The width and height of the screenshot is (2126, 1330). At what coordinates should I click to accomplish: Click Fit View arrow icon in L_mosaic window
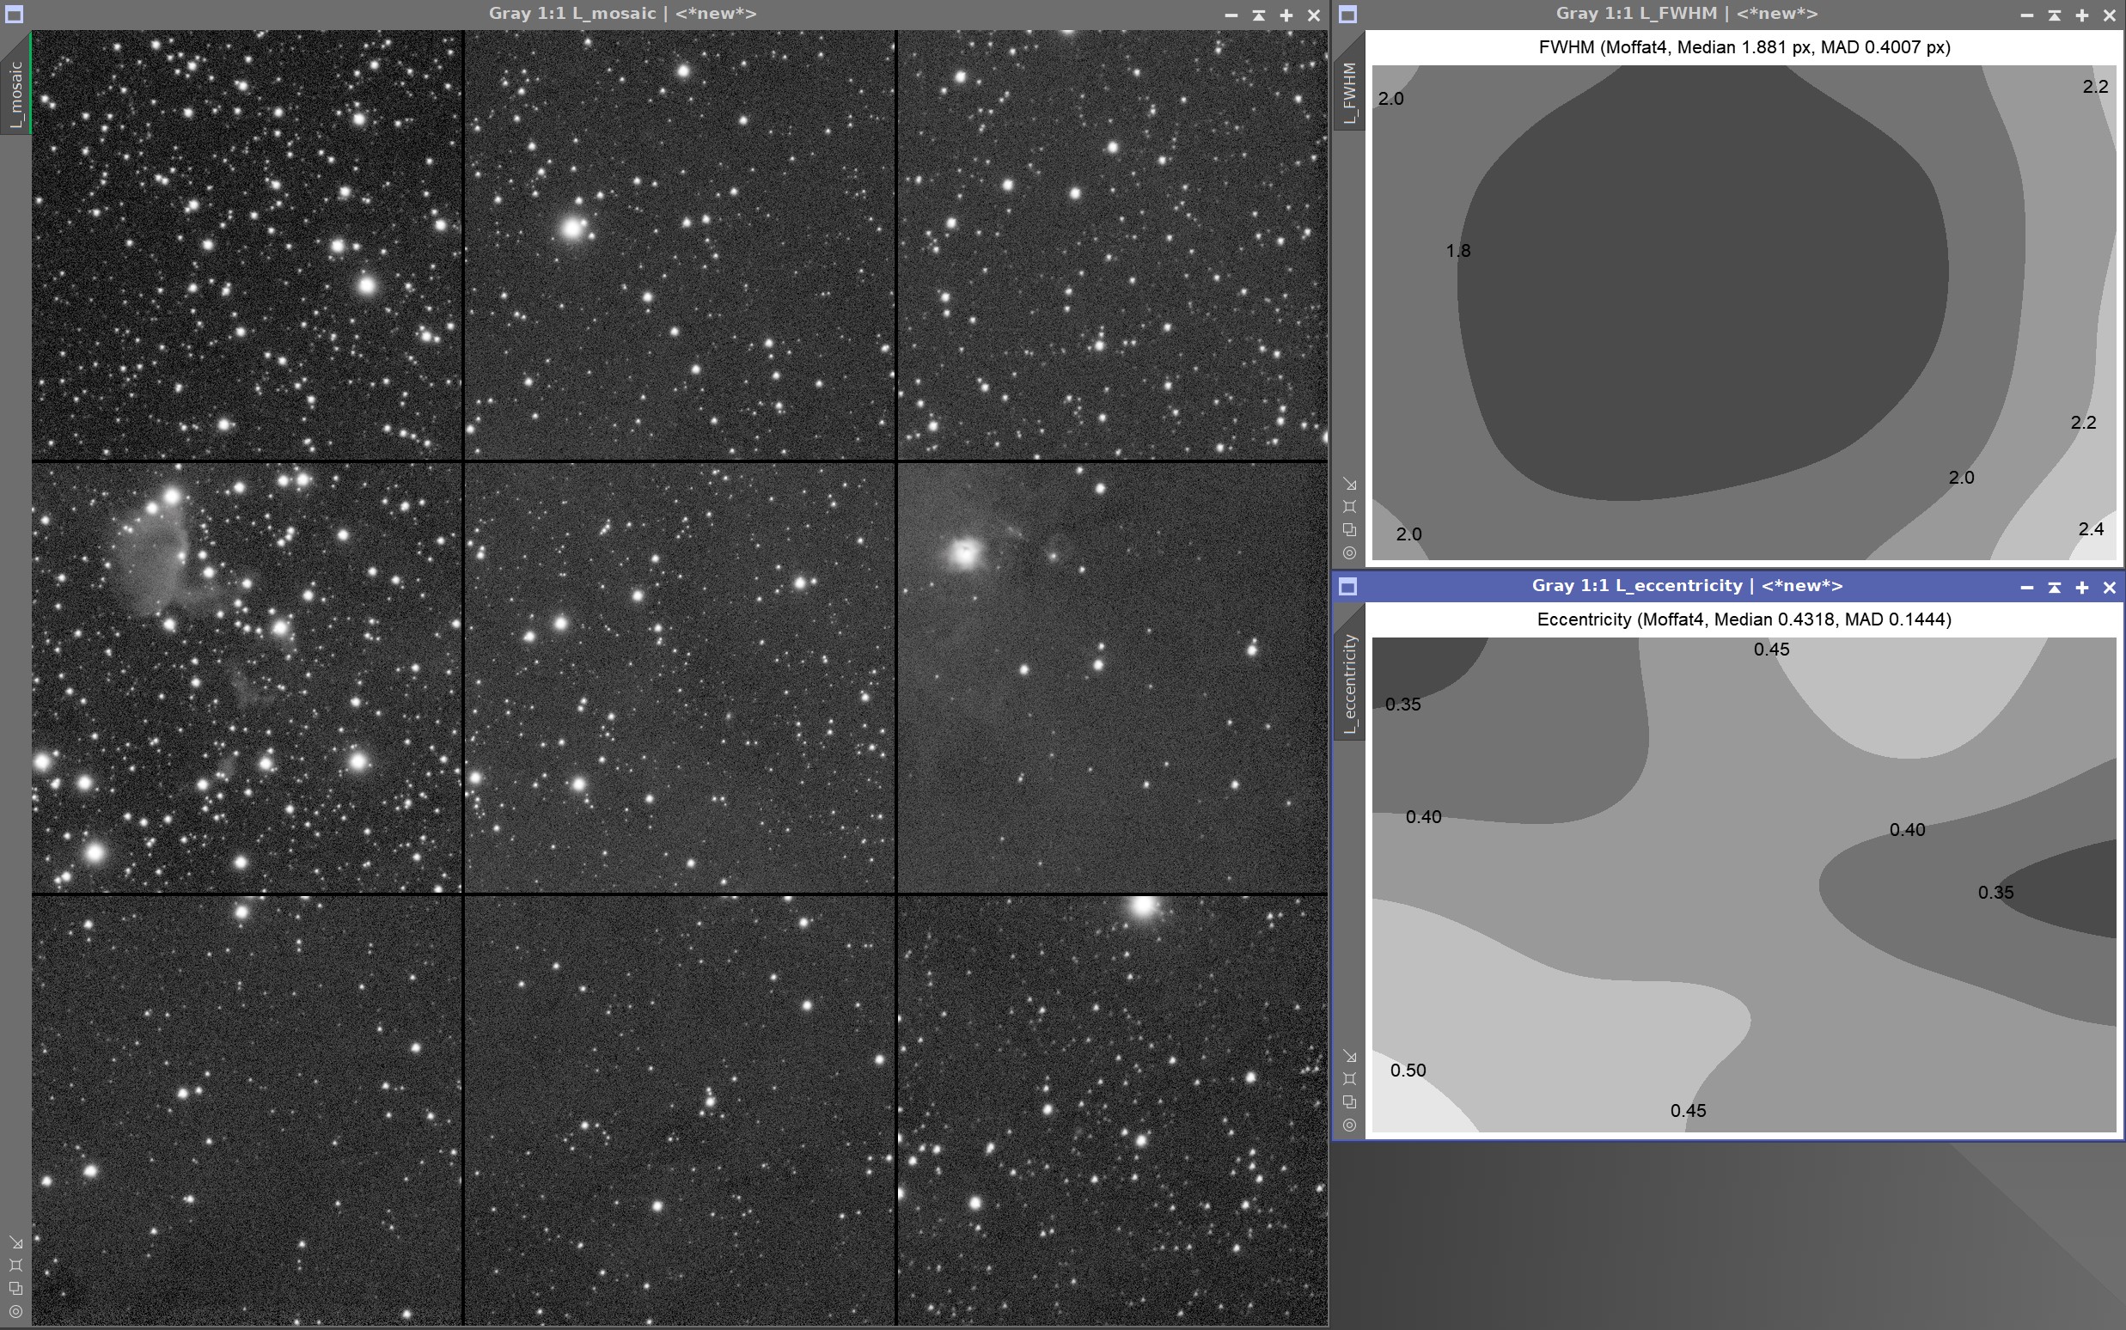(15, 1242)
